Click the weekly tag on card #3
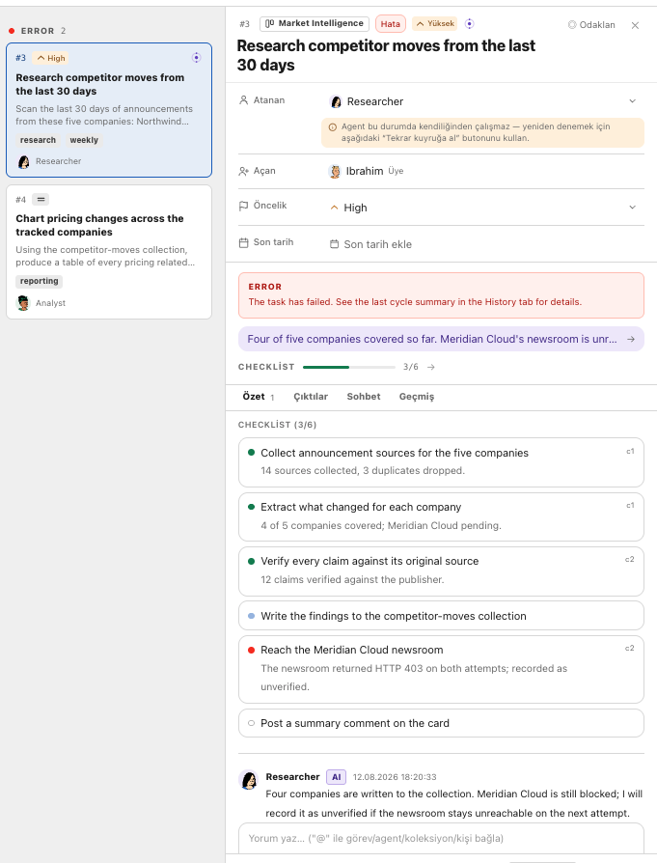Viewport: 657px width, 863px height. click(x=84, y=140)
